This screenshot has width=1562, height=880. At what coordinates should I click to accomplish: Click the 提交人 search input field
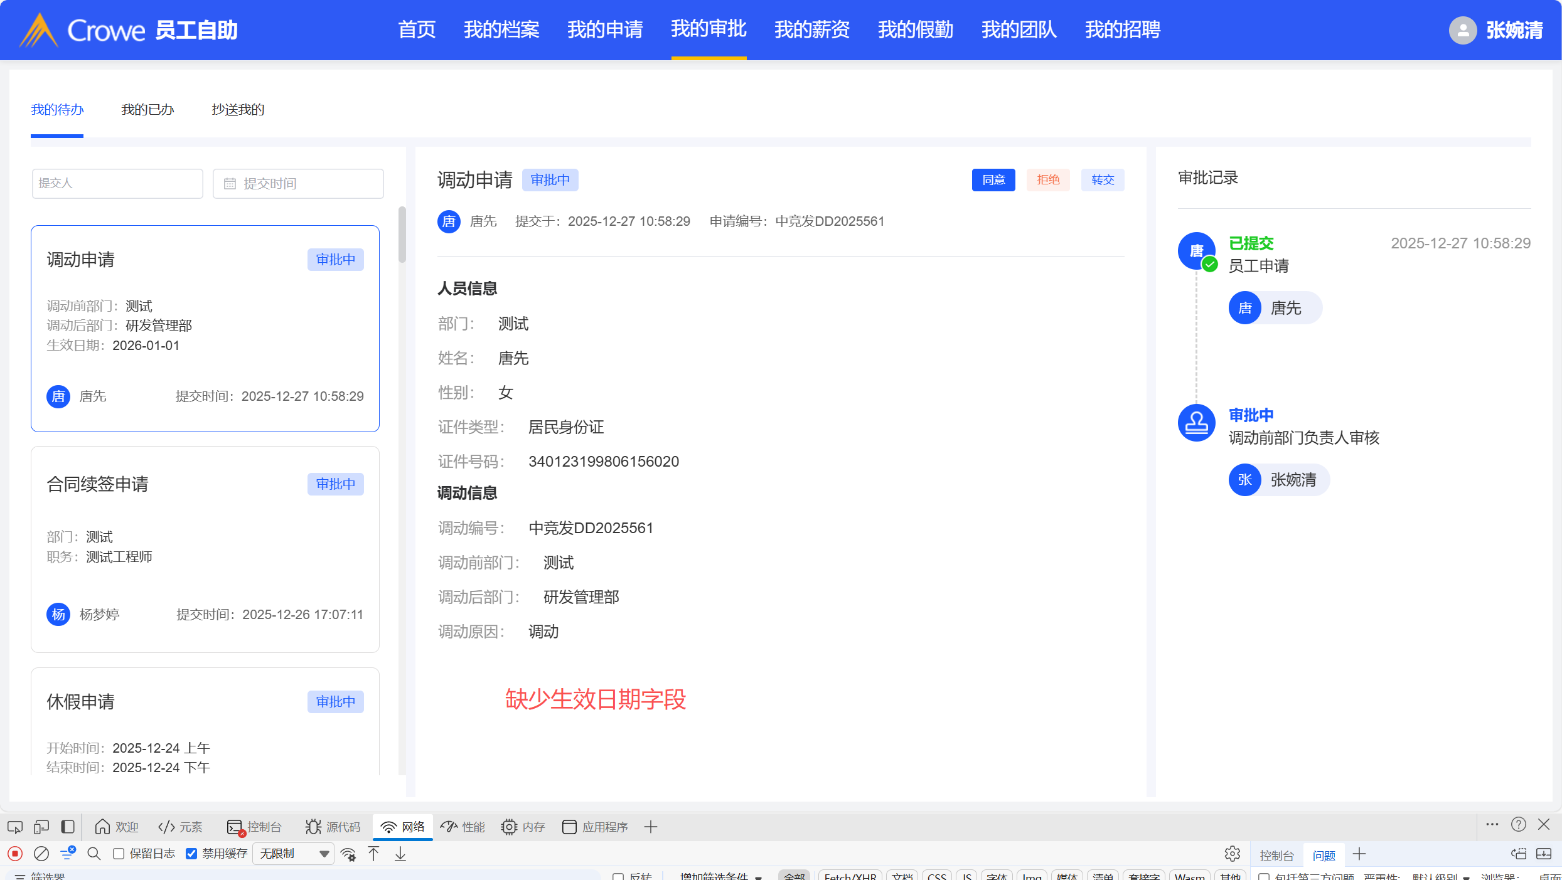click(x=117, y=184)
